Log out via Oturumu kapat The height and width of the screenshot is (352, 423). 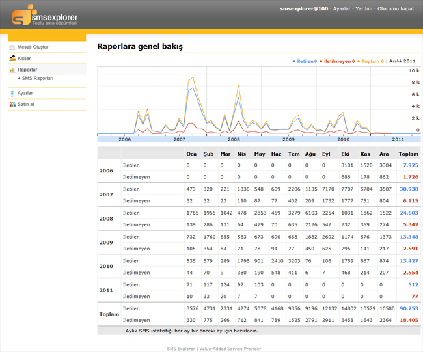396,9
